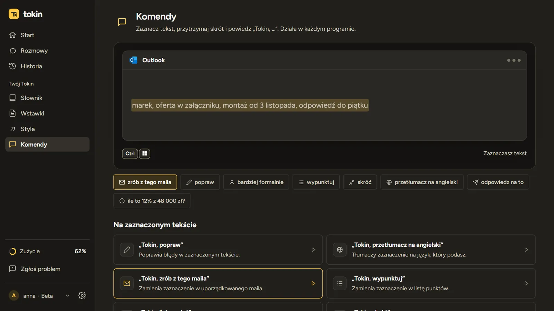The width and height of the screenshot is (554, 311).
Task: Click the Zaznaczasz tekst status label
Action: click(x=505, y=153)
